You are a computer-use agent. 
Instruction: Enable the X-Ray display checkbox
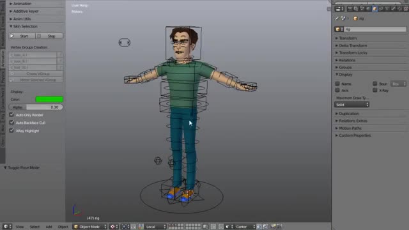coord(375,90)
